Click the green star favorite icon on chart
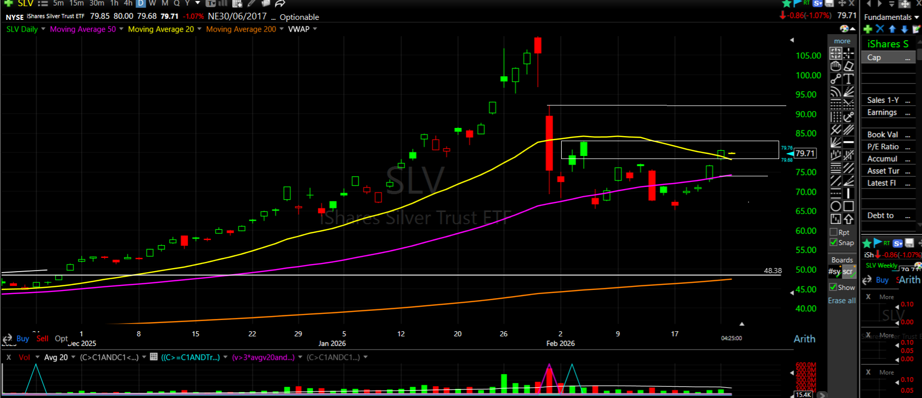 (x=787, y=3)
